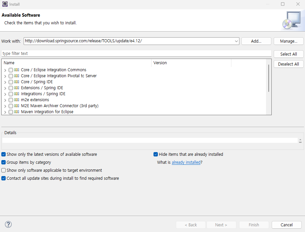Expand the m2e extensions category

5,100
